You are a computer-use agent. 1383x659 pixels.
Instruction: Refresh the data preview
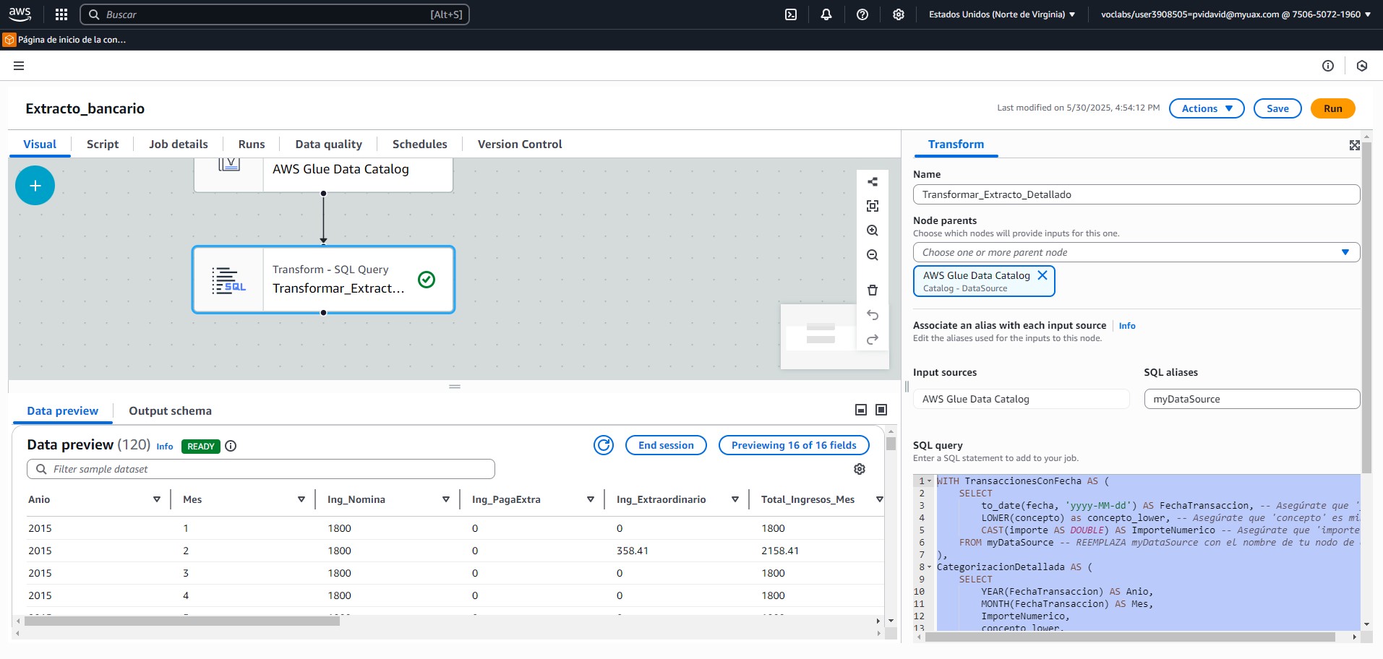(x=604, y=445)
